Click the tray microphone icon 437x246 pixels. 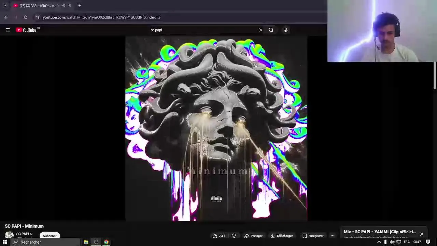pos(385,242)
